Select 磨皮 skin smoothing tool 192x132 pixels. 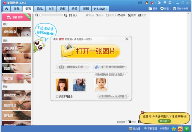click(16, 68)
